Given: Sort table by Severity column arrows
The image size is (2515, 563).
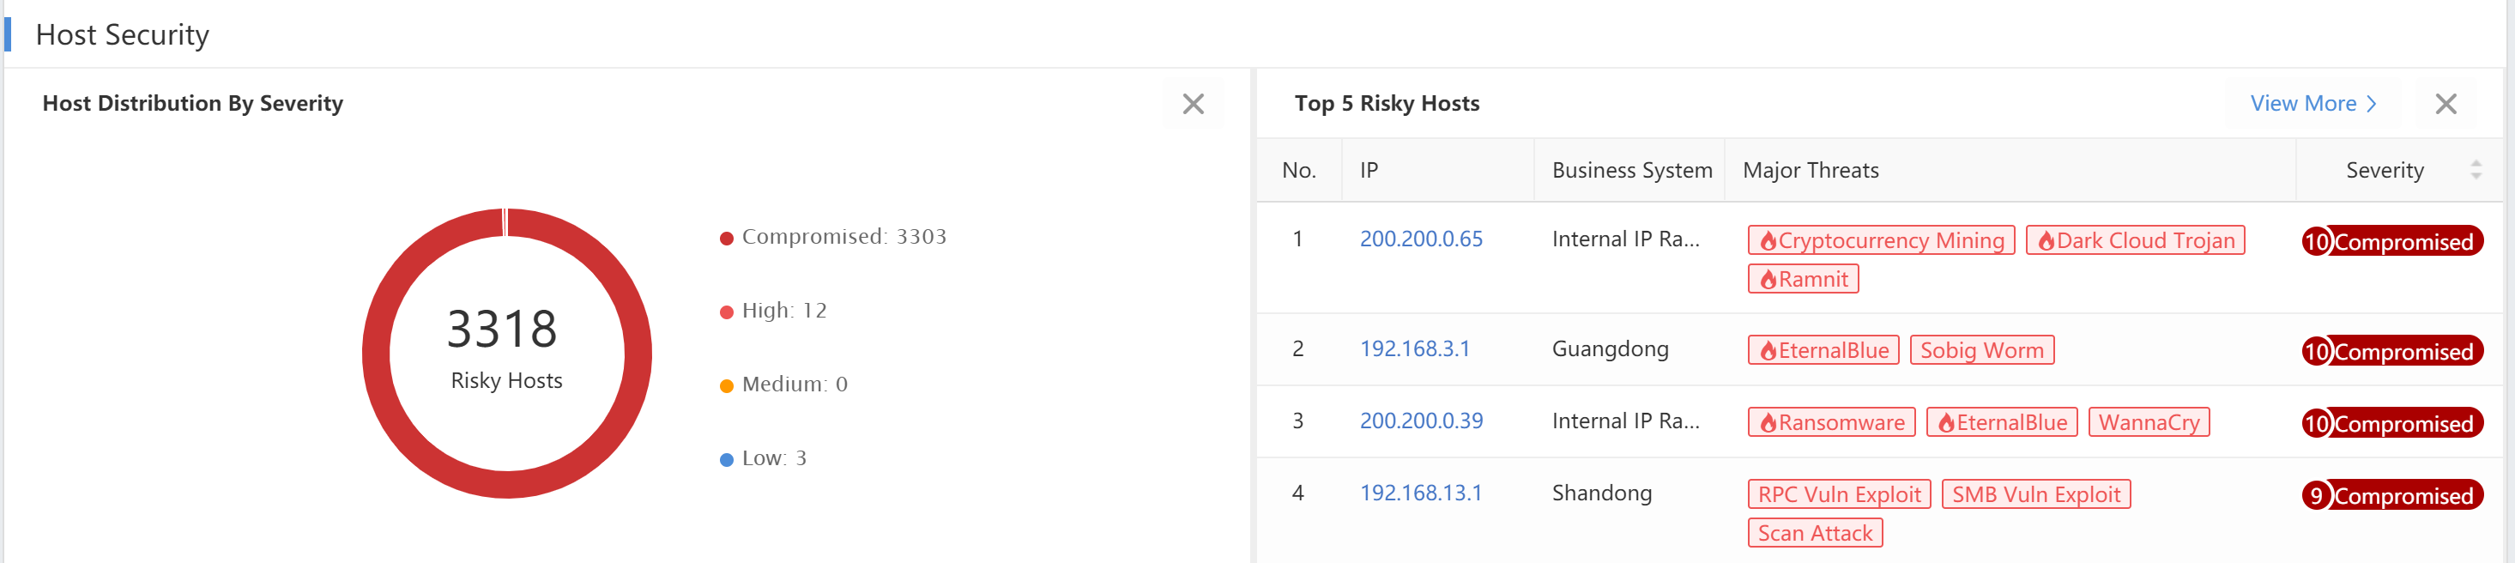Looking at the screenshot, I should point(2475,170).
